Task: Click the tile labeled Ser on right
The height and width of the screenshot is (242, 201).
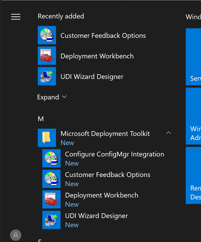Action: [194, 57]
